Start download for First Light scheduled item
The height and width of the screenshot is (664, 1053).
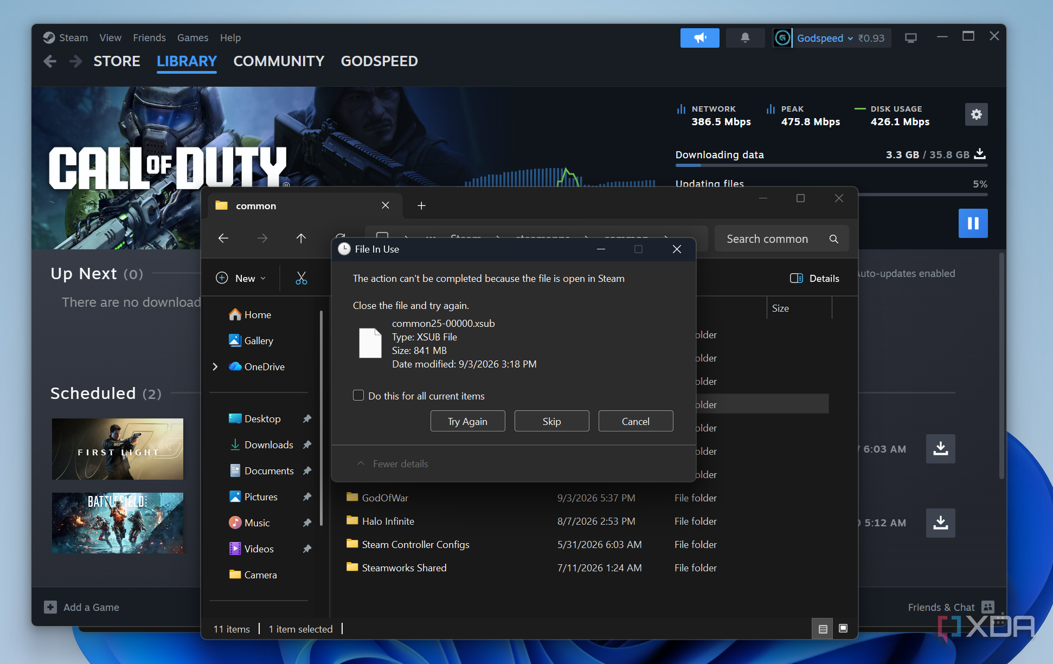point(940,449)
